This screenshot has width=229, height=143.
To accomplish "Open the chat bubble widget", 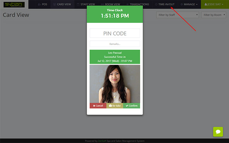I will click(x=218, y=132).
